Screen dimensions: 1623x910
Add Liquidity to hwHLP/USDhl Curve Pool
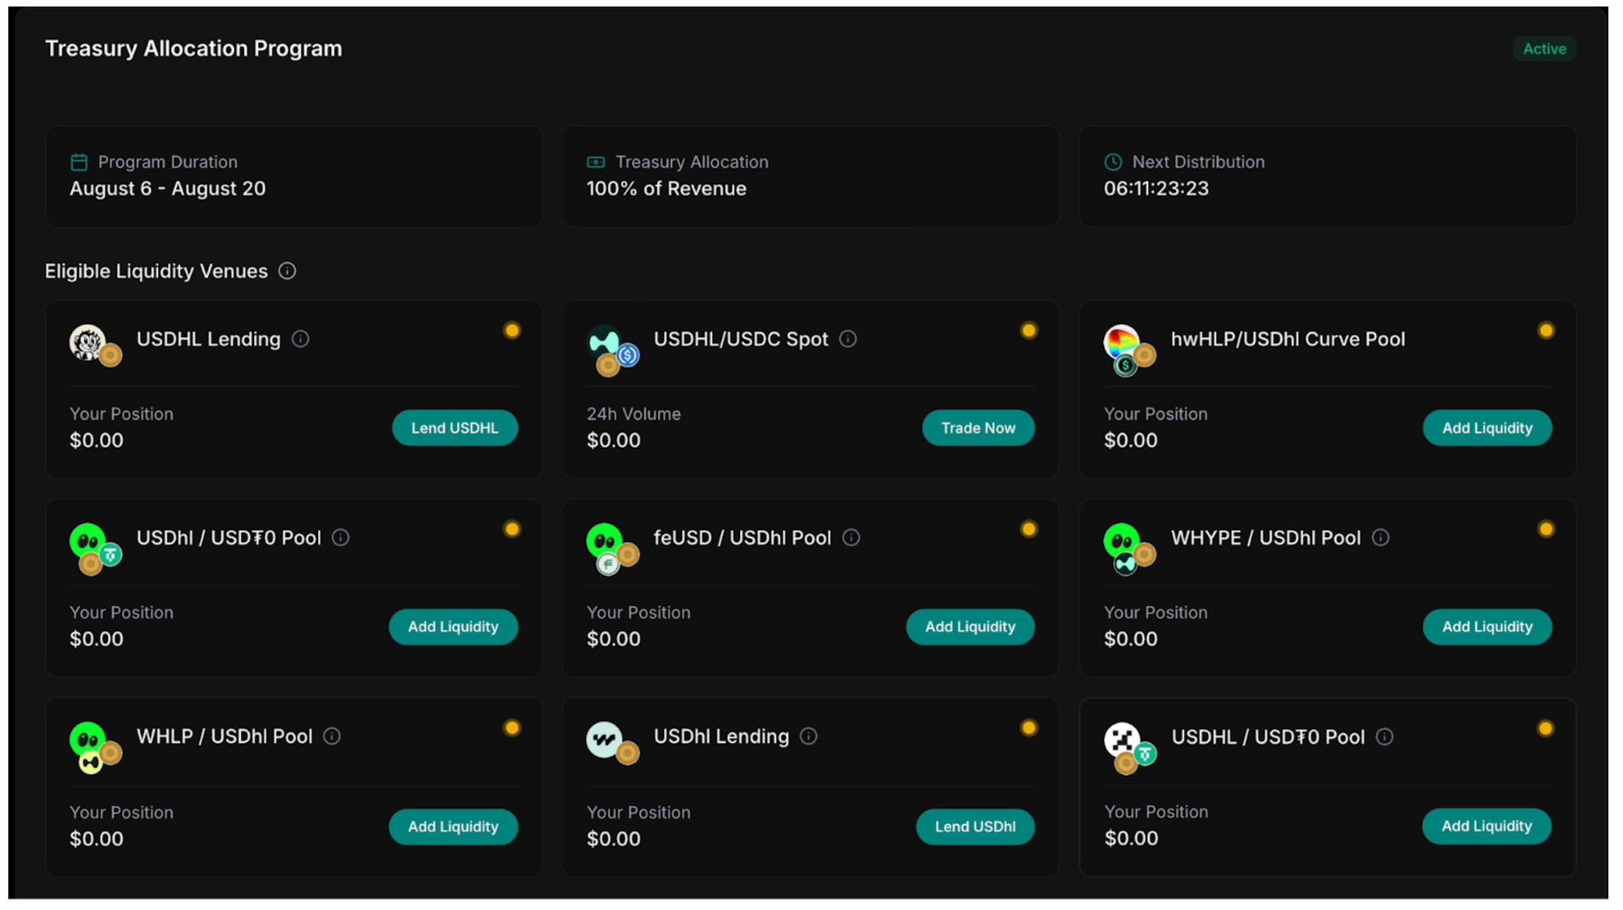(1487, 428)
